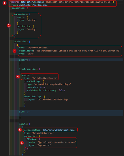Expand the folded 'policy: {' block ellipsis
The image size is (124, 156).
tap(32, 60)
